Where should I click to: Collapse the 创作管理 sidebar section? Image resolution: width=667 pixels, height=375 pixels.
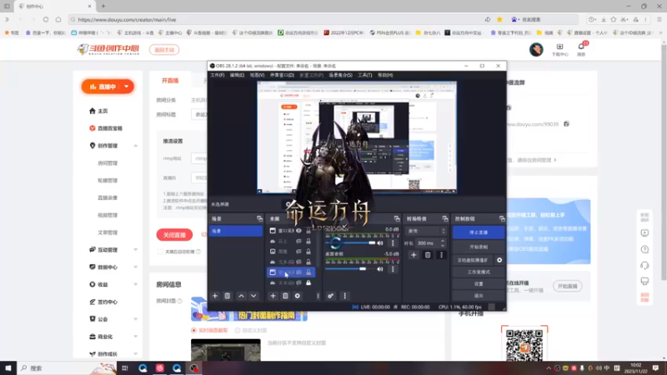136,146
